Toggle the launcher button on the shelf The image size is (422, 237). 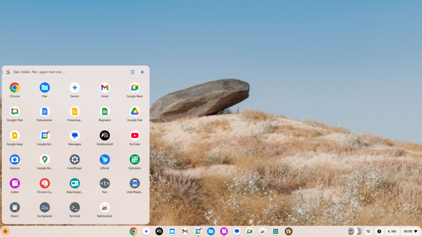click(x=5, y=231)
